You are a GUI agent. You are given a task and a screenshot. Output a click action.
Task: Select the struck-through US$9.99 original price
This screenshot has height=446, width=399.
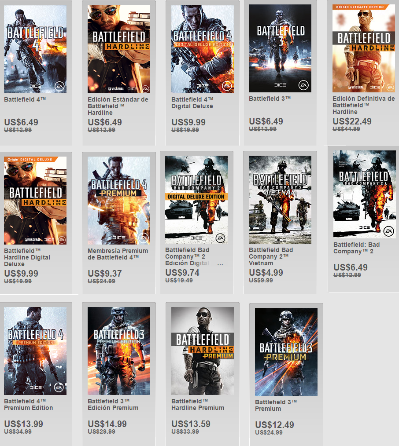(x=261, y=281)
